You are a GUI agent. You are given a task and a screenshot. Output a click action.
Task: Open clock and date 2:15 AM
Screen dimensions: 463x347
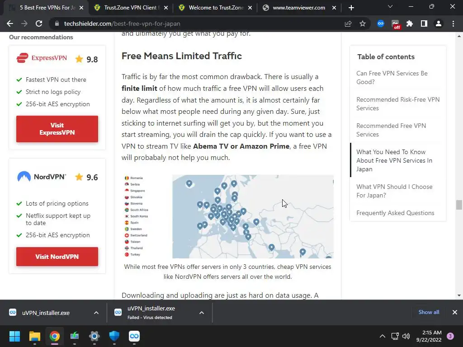tap(429, 336)
